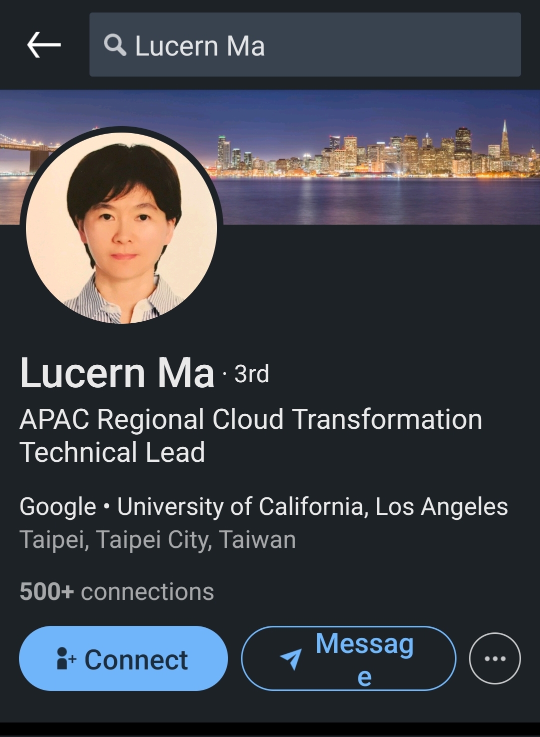Tap the Message button text

(x=364, y=659)
